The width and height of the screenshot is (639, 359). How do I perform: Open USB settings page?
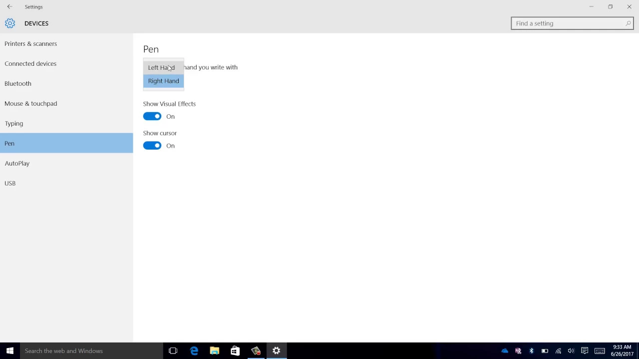(66, 183)
